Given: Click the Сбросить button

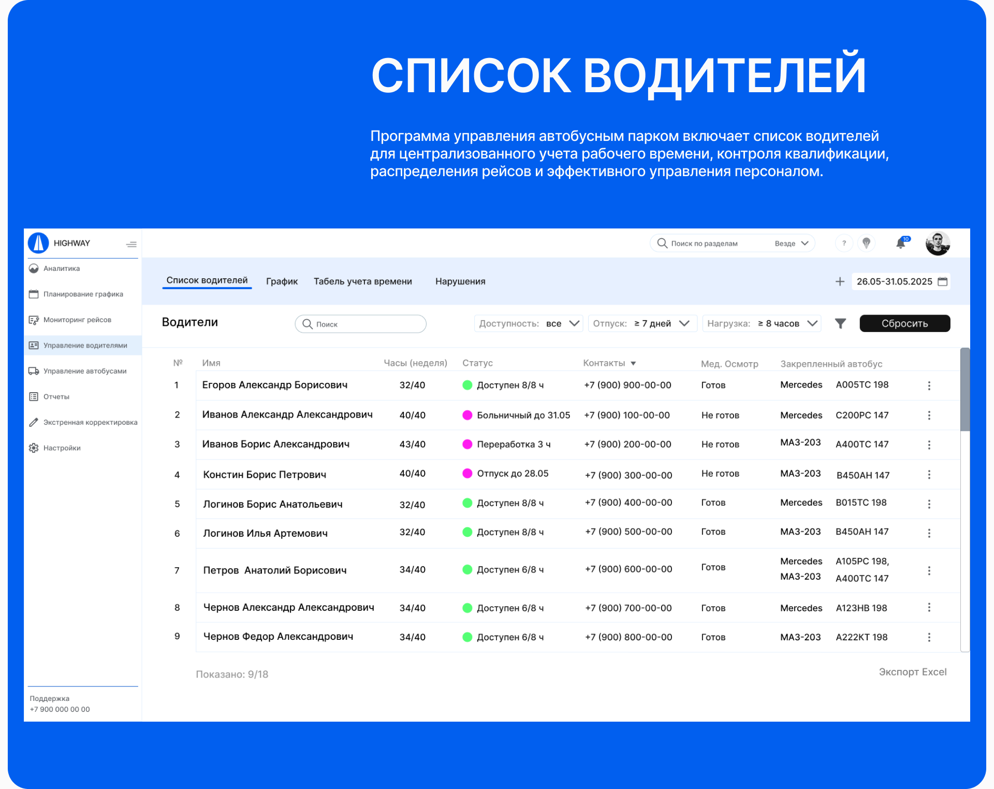Looking at the screenshot, I should click(x=904, y=323).
